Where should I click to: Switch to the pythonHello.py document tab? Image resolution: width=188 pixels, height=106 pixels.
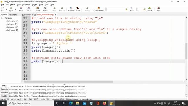coord(28,15)
